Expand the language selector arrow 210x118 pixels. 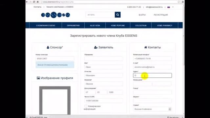click(173, 7)
